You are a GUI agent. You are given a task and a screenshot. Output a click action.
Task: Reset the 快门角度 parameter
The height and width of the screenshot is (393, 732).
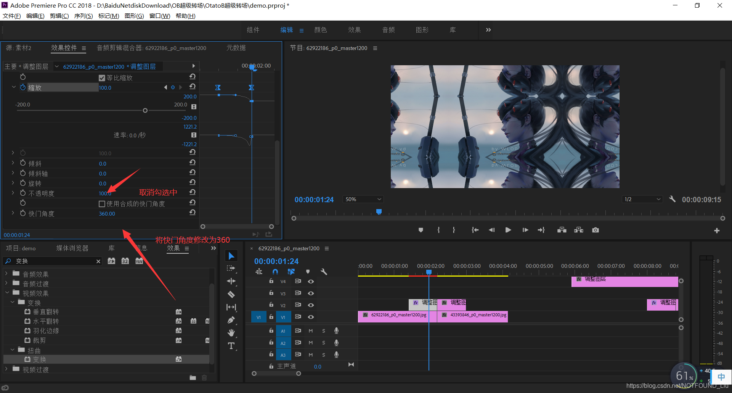pos(193,213)
